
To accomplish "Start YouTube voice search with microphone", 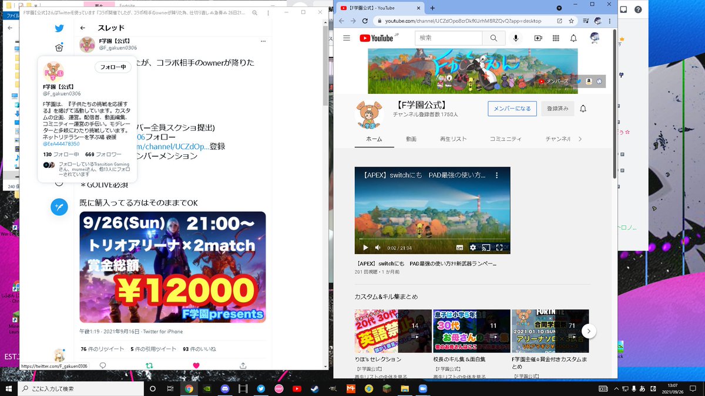I will [x=516, y=38].
